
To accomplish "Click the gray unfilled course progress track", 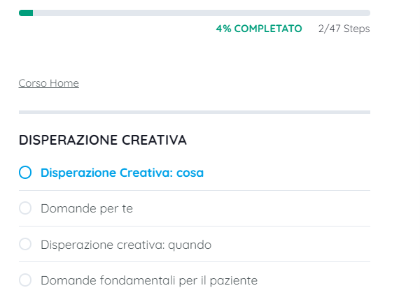I will point(202,13).
